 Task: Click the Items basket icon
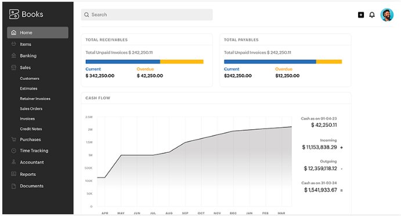click(x=14, y=44)
